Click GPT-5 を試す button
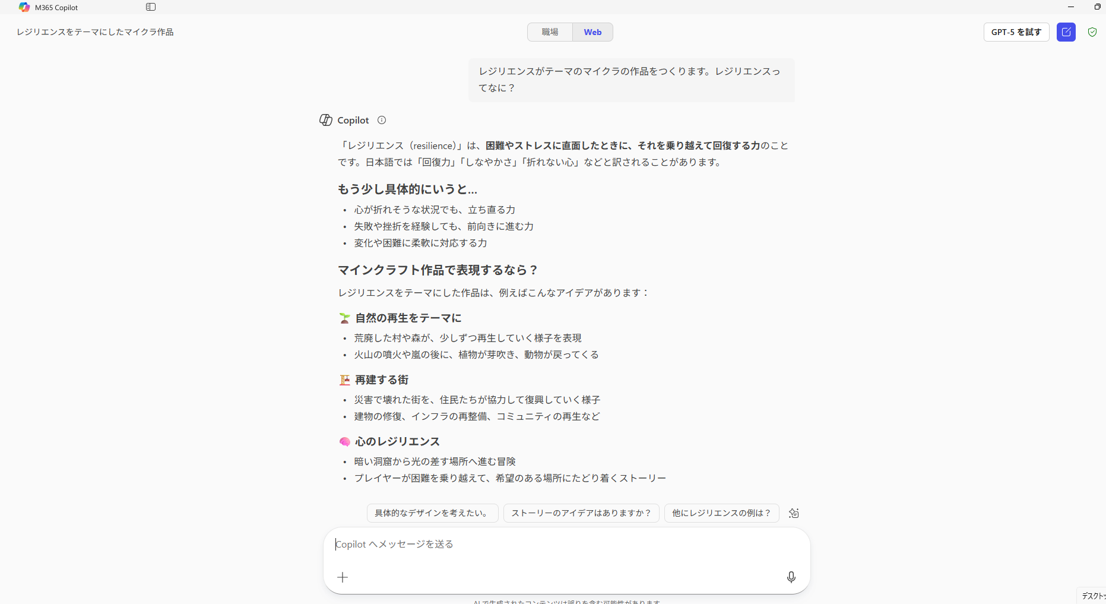The image size is (1106, 604). click(x=1016, y=32)
